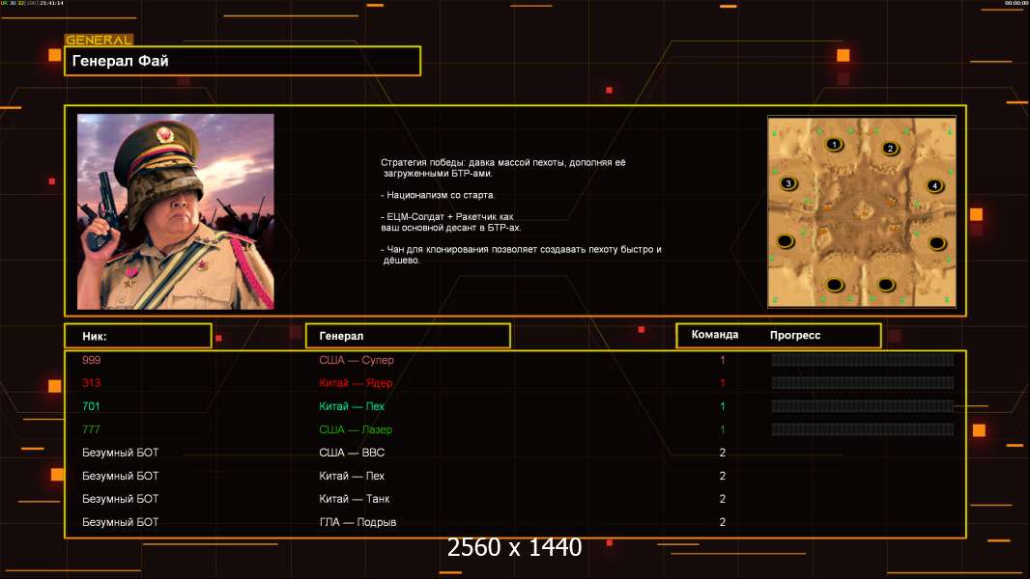Click the "Генерал Фай" title
The height and width of the screenshot is (579, 1030).
(x=120, y=61)
